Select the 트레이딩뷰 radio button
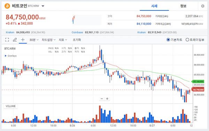Viewport: 209px width, 131px height. 187,40
